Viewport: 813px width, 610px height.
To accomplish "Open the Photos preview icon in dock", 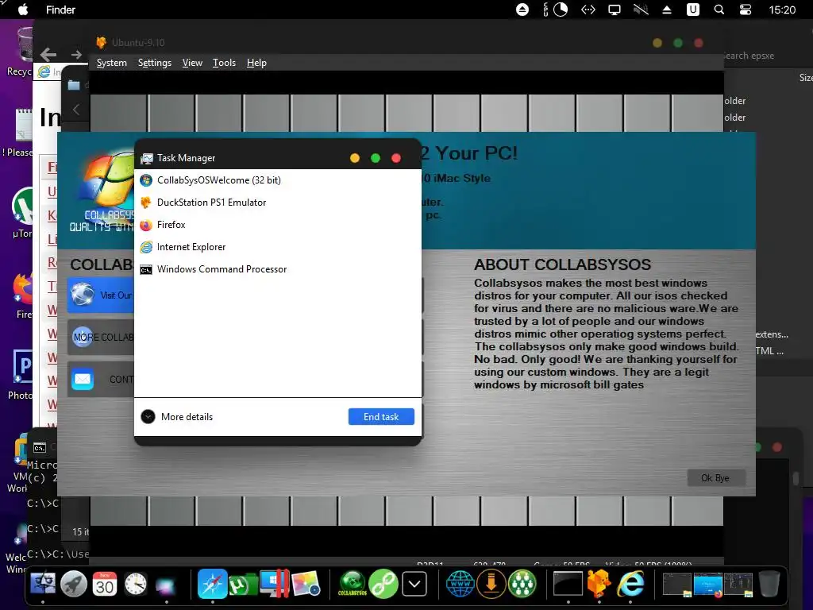I will pos(306,584).
